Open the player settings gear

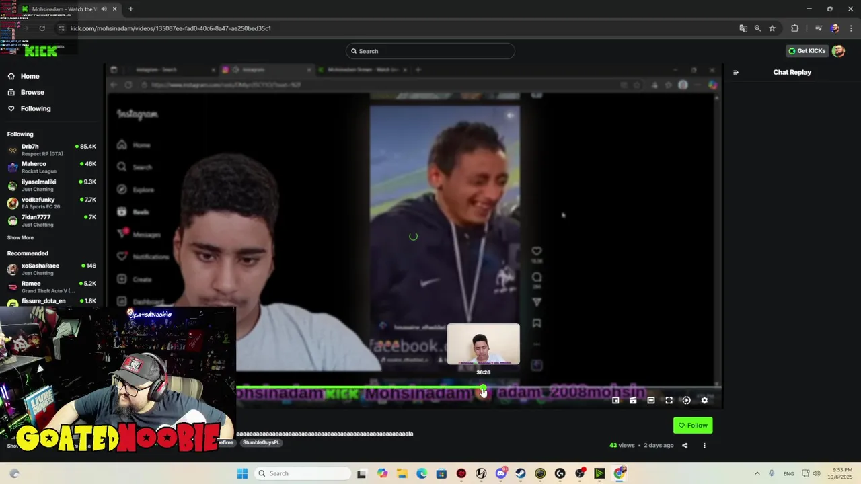704,400
